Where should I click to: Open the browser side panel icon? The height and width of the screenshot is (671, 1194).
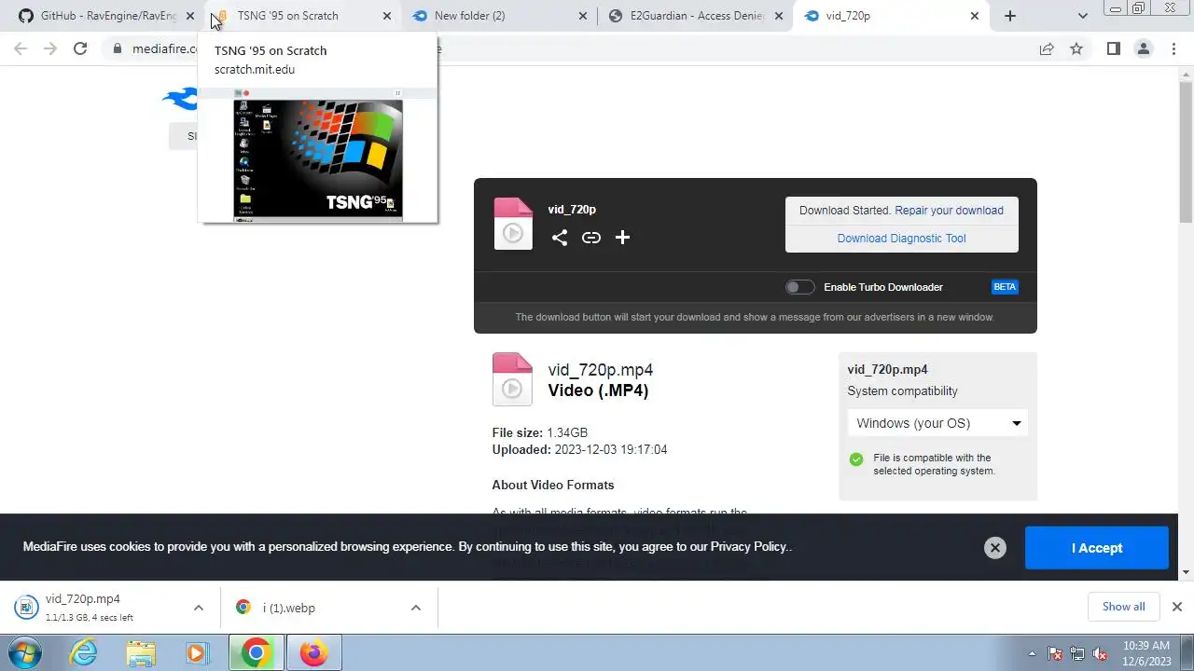(1113, 48)
